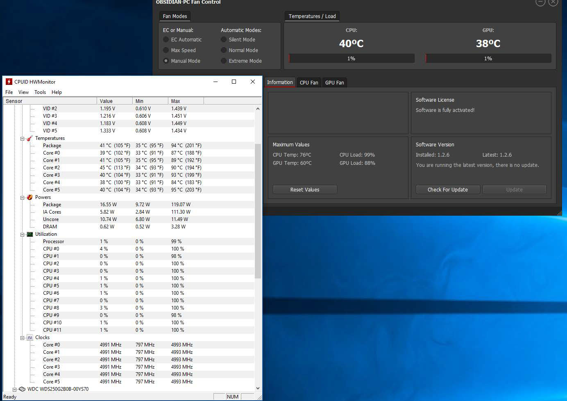Click the GPU Load: 88% maximum value

tap(357, 163)
